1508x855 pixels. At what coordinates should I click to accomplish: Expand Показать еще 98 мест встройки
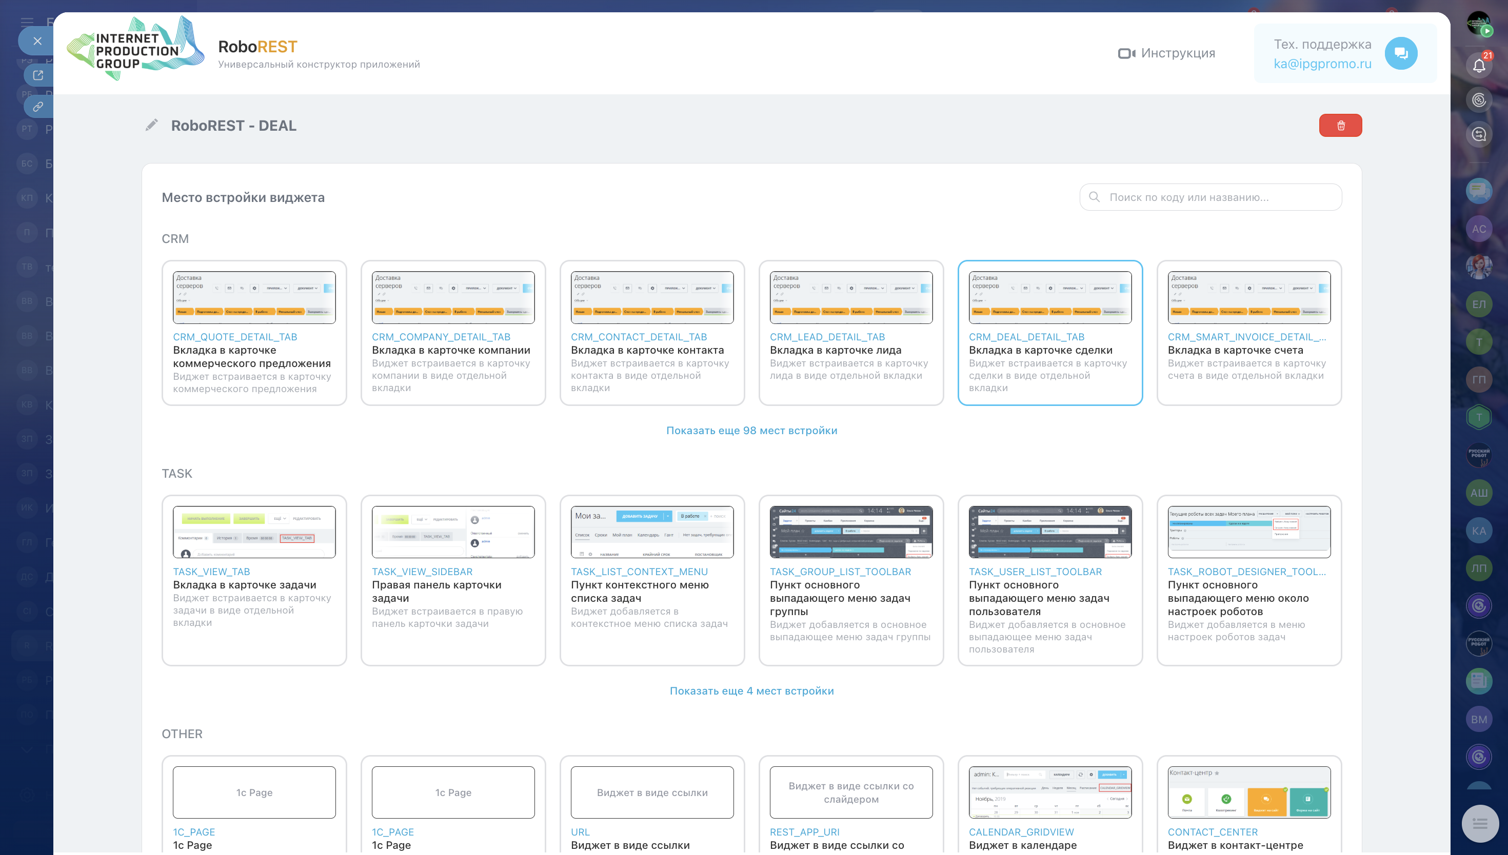pos(751,431)
